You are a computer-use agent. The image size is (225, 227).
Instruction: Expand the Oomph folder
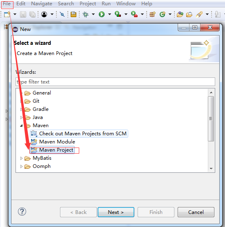(21, 167)
